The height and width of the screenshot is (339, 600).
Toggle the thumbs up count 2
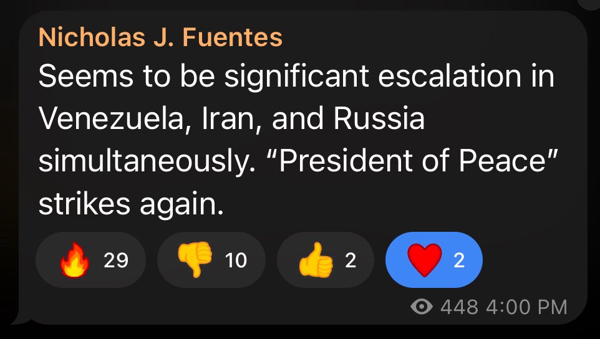(x=351, y=260)
